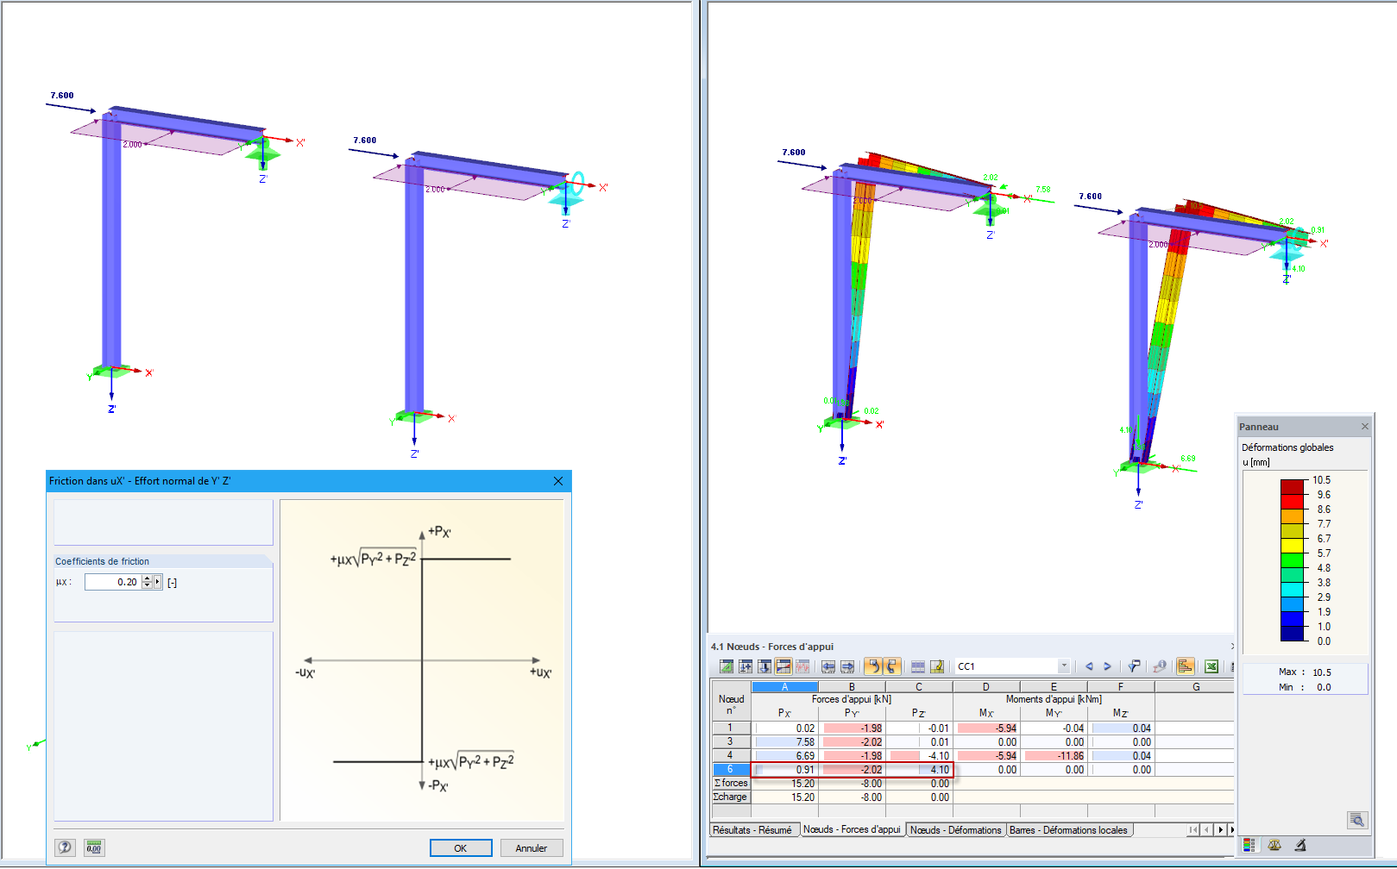
Task: Click the table edit pencil icon
Action: (x=937, y=666)
